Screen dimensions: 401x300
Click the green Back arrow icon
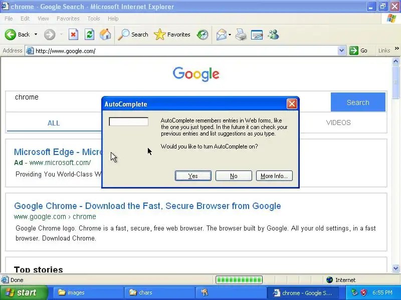coord(10,34)
